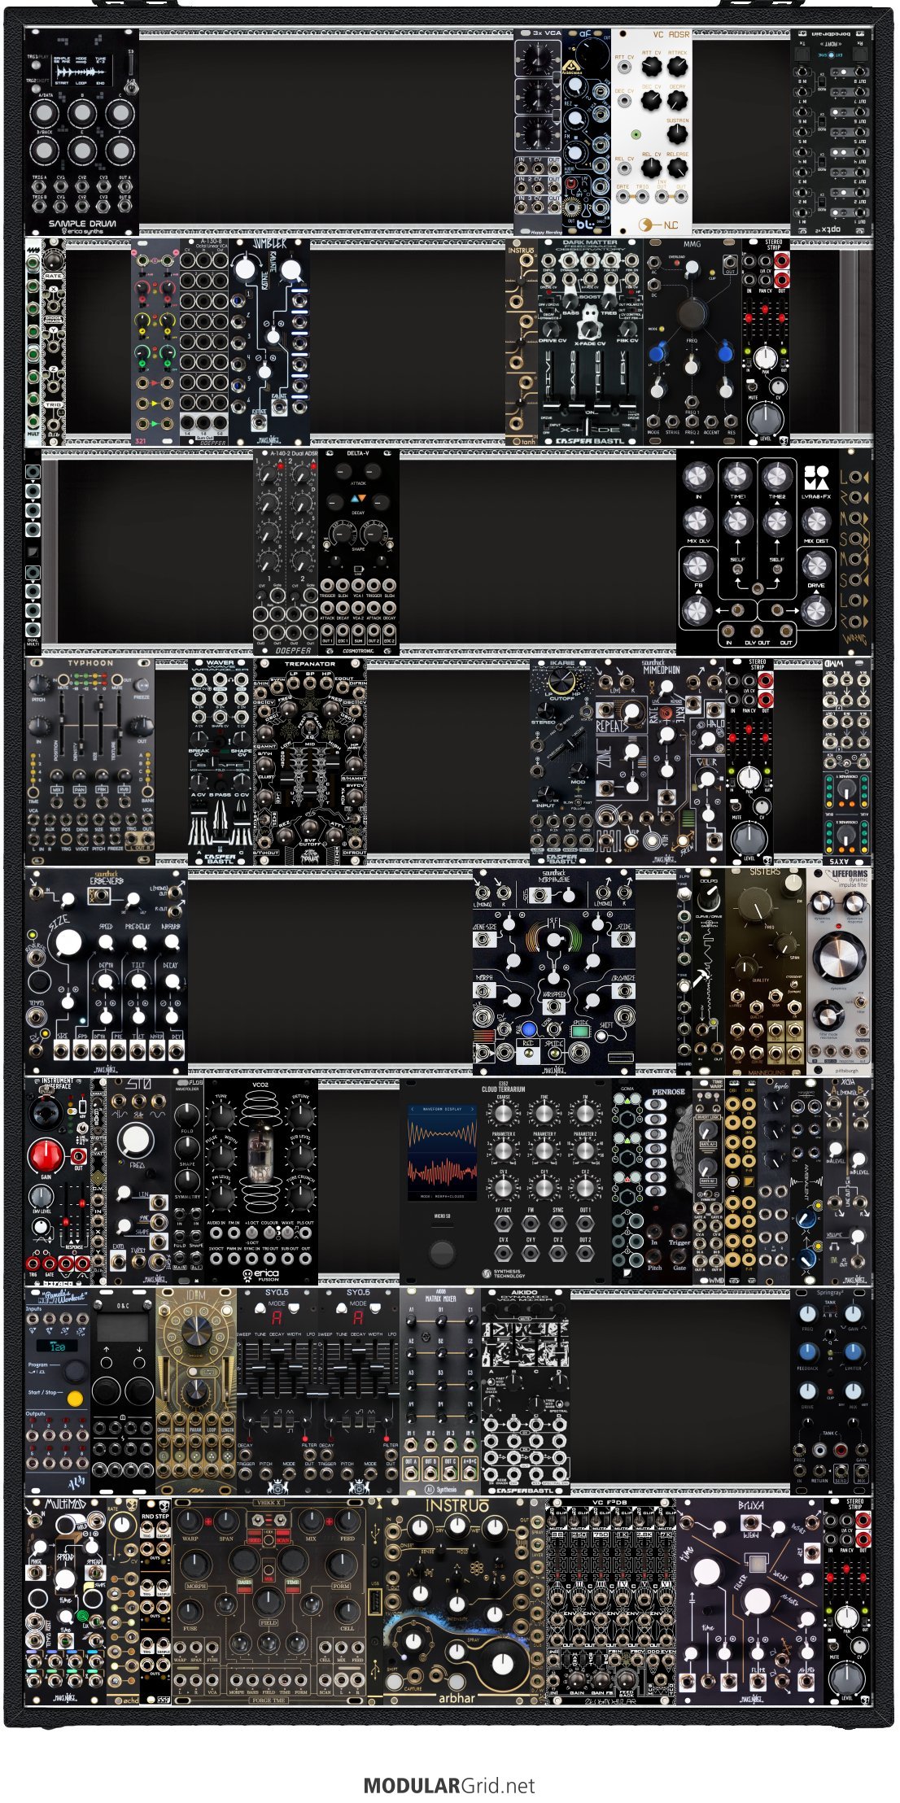Open the MODULARGrid.net logo link
The width and height of the screenshot is (900, 1803).
(x=449, y=1785)
